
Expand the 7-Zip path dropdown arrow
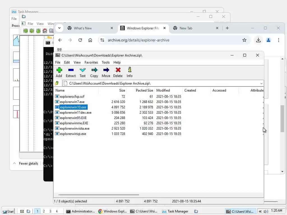[x=261, y=83]
